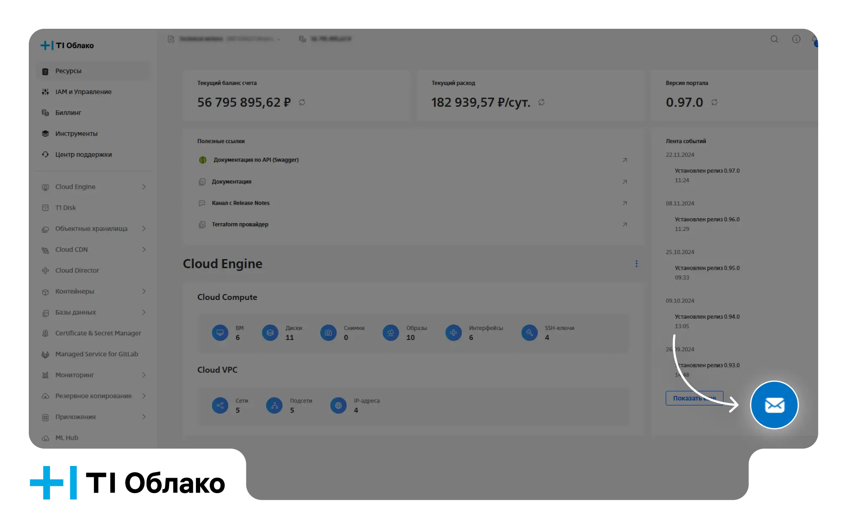Click the T1 Облако logo in the sidebar
Viewport: 847px width, 529px height.
[67, 45]
